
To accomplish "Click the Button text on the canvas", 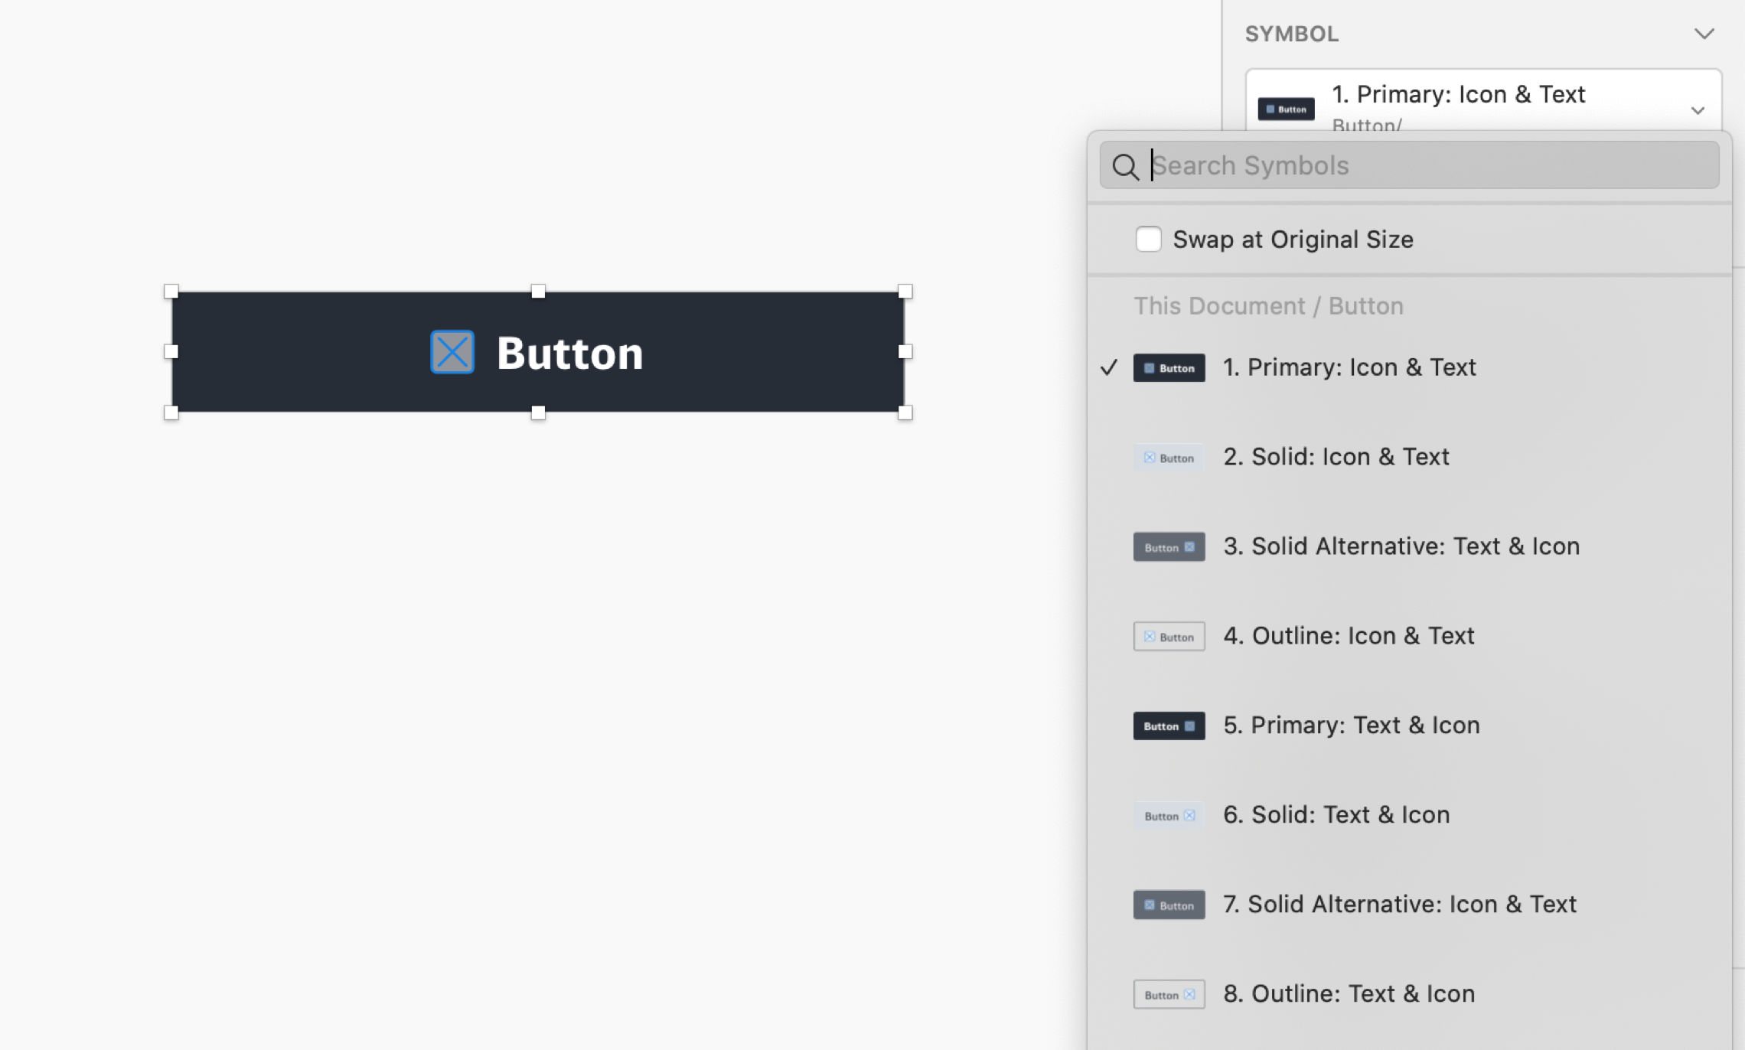I will click(569, 354).
